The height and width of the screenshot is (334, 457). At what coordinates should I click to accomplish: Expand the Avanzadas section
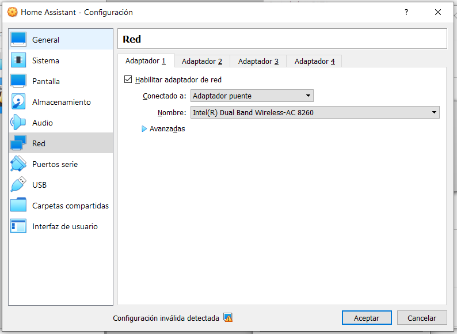point(144,129)
